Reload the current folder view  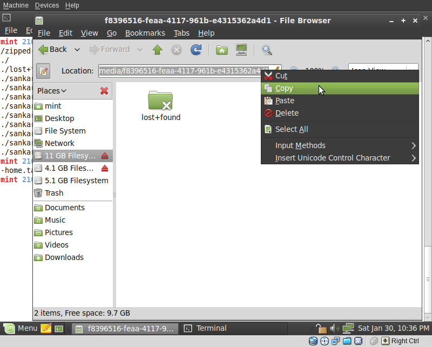[x=195, y=49]
